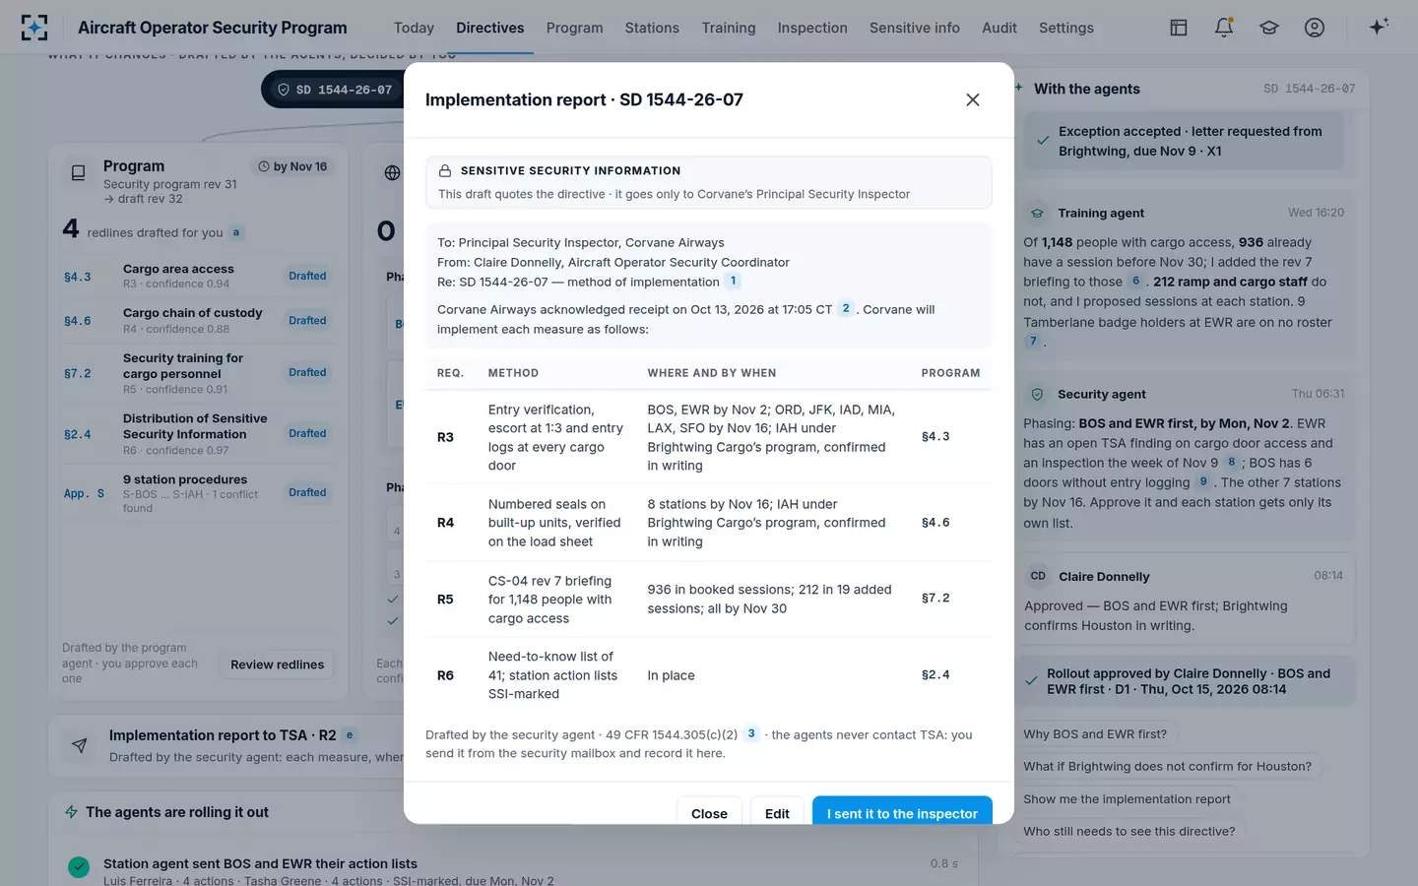Click the green check on Station agent row
This screenshot has height=886, width=1418.
[79, 867]
